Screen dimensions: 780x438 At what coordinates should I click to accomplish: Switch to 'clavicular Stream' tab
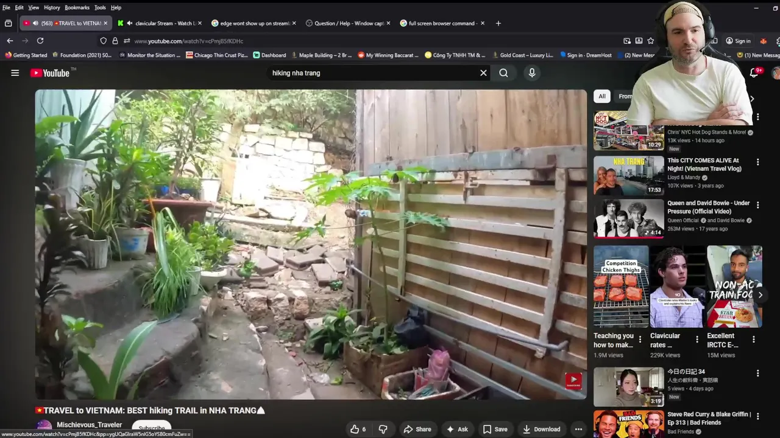point(160,23)
